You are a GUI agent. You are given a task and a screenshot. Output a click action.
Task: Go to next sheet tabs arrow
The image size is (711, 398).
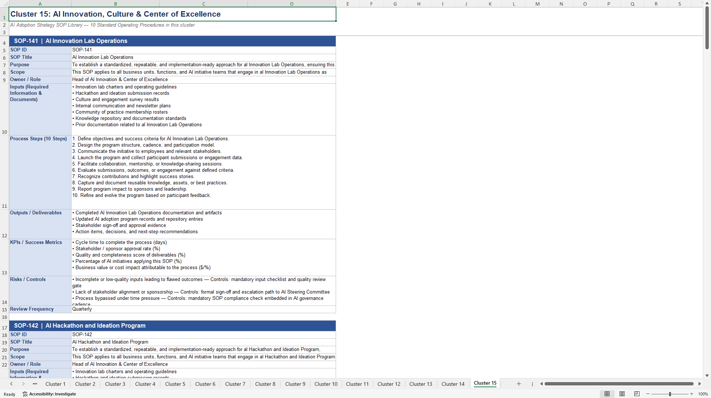(x=23, y=384)
